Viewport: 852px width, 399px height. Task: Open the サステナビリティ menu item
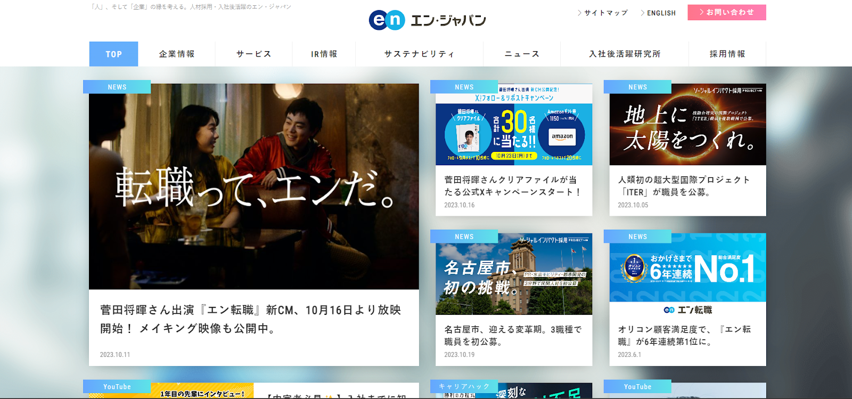(420, 54)
